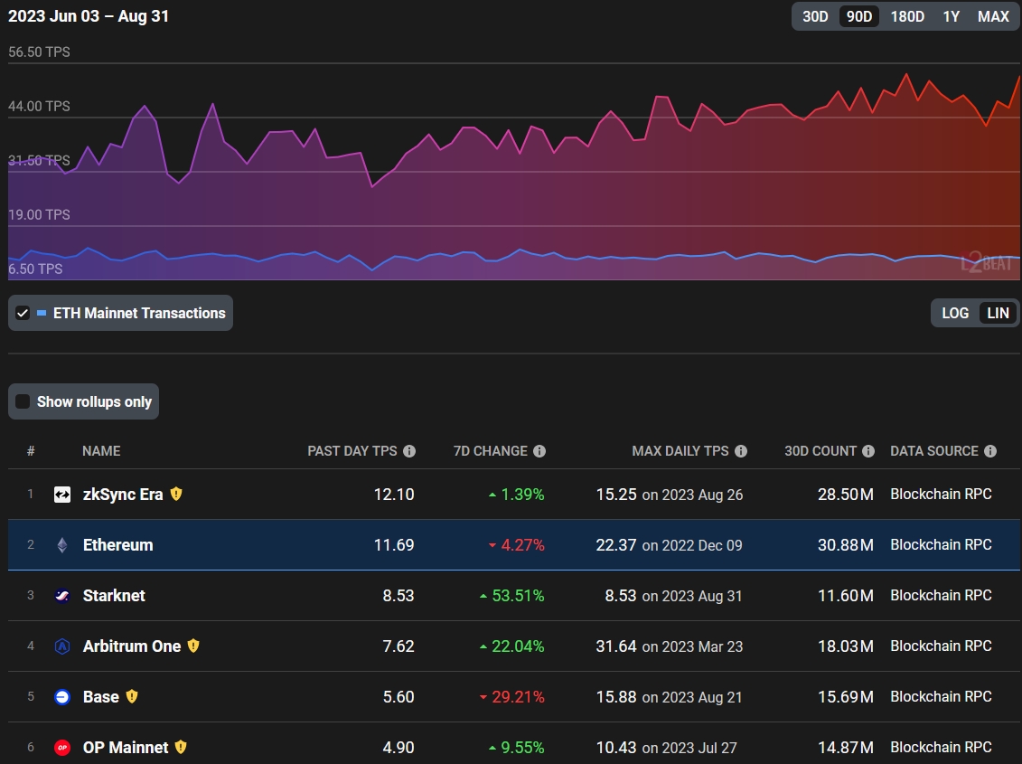Click Ethereum's -4.27% 7D change
Viewport: 1022px width, 764px height.
point(516,545)
